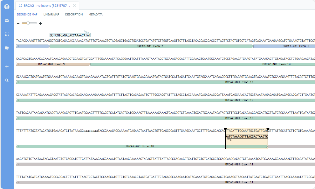Open the Projects panel in the sidebar

tap(7, 48)
